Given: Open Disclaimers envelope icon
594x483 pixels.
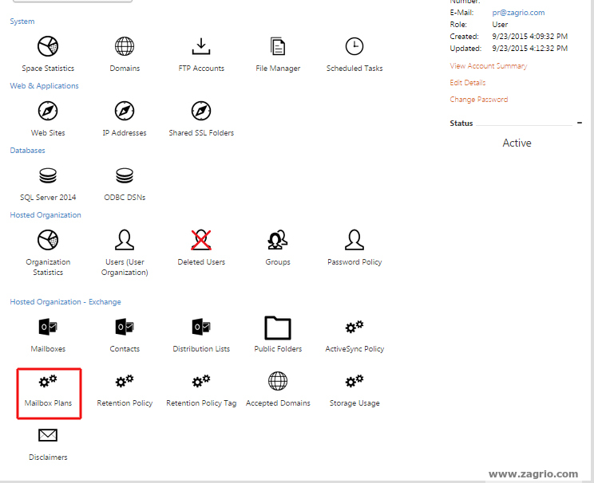Looking at the screenshot, I should coord(48,435).
